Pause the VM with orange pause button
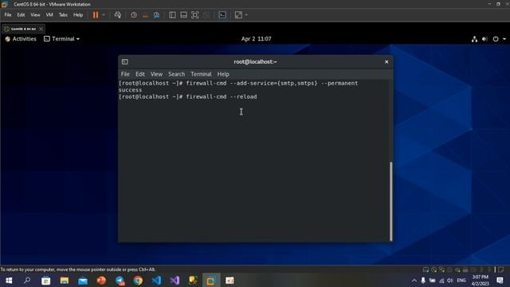Image resolution: width=510 pixels, height=287 pixels. tap(96, 15)
